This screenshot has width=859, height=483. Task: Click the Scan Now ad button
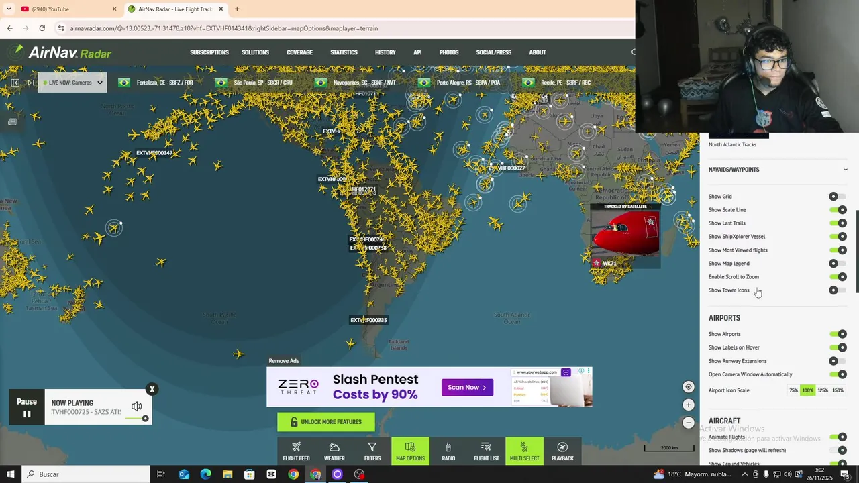pos(467,387)
